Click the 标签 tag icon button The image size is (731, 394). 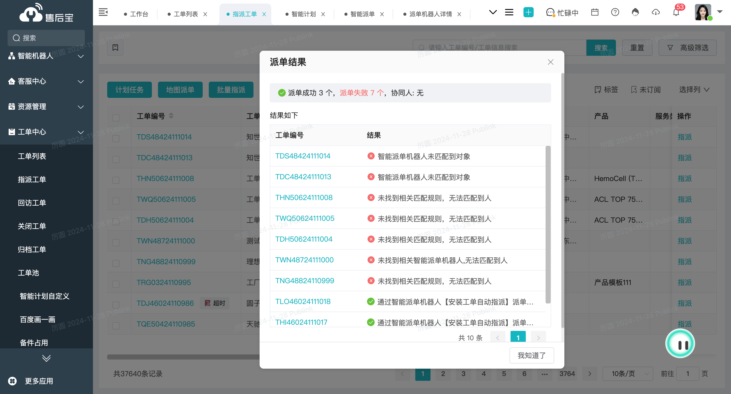pos(606,90)
